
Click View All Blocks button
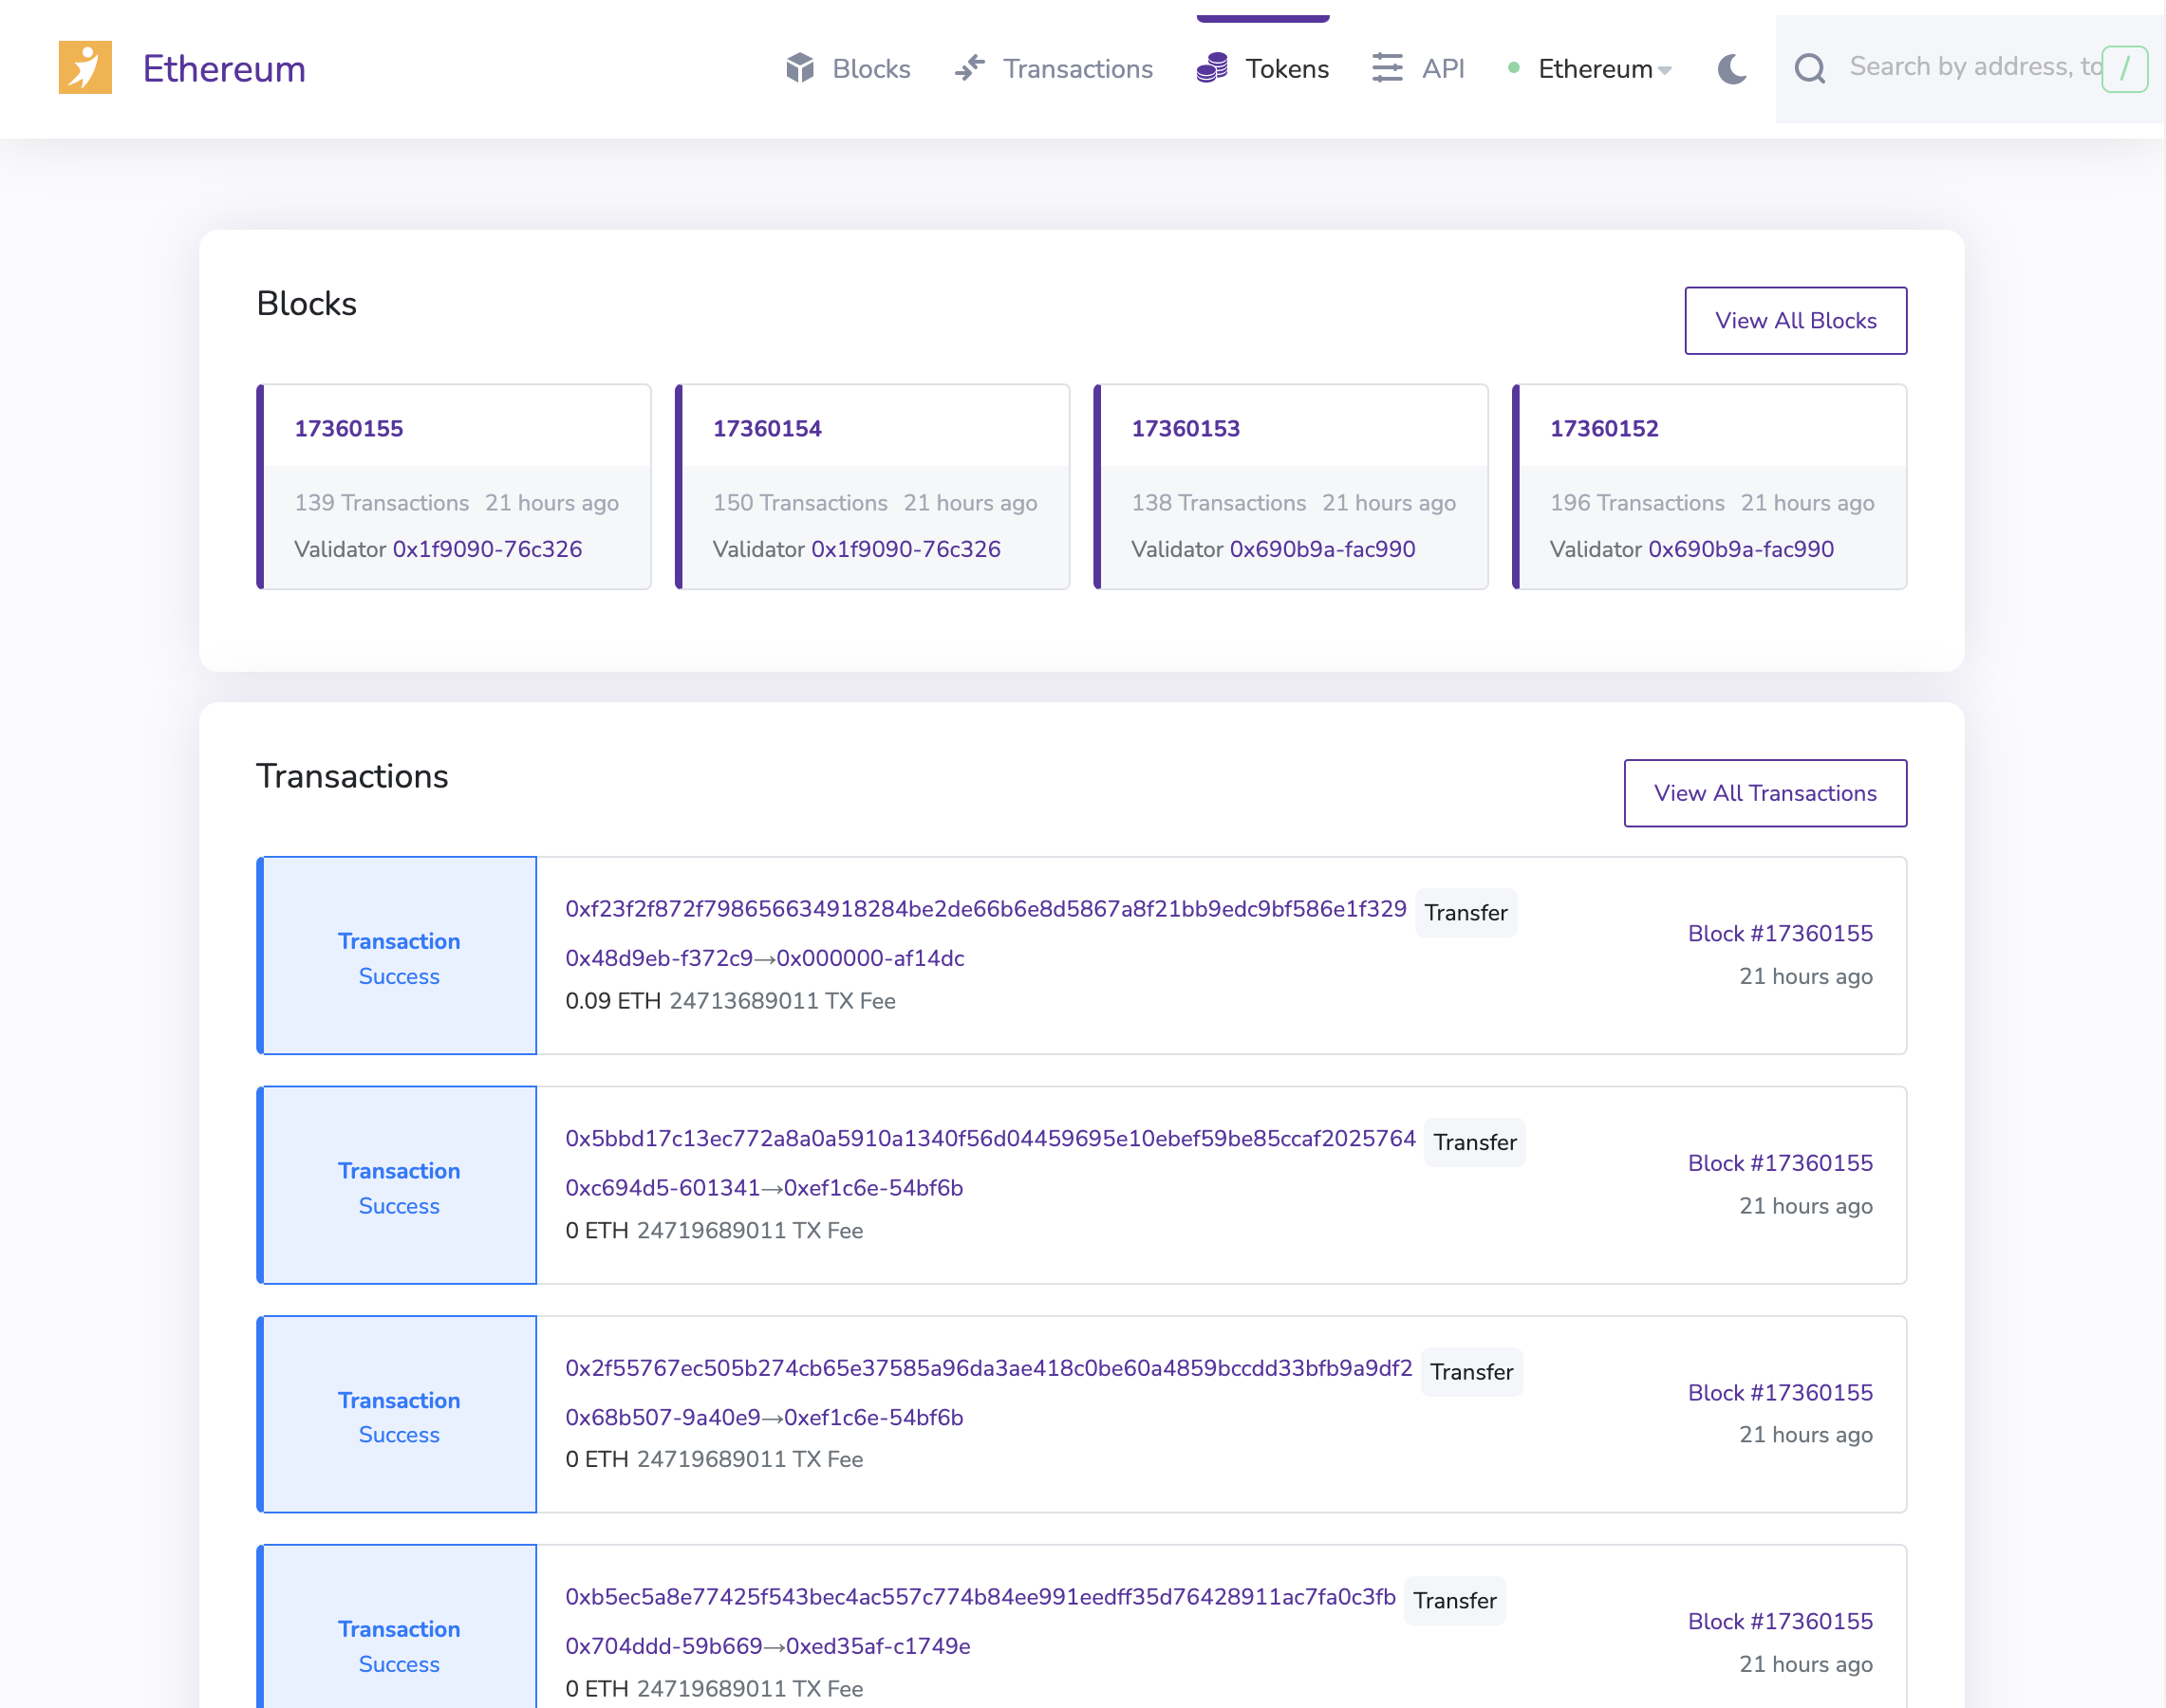1795,320
